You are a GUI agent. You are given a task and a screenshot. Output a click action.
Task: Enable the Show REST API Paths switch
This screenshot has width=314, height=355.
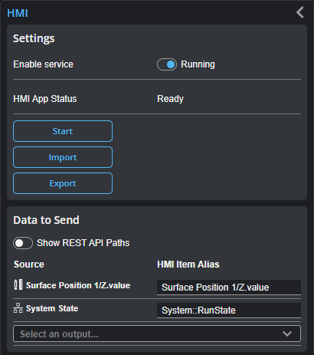23,243
